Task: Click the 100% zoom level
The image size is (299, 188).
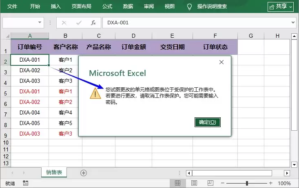Action: (284, 183)
